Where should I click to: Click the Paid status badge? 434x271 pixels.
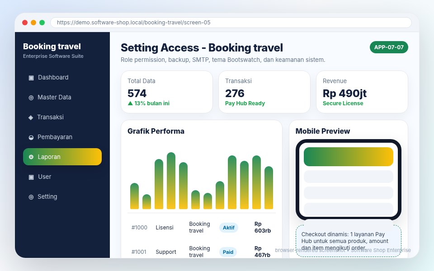(228, 252)
